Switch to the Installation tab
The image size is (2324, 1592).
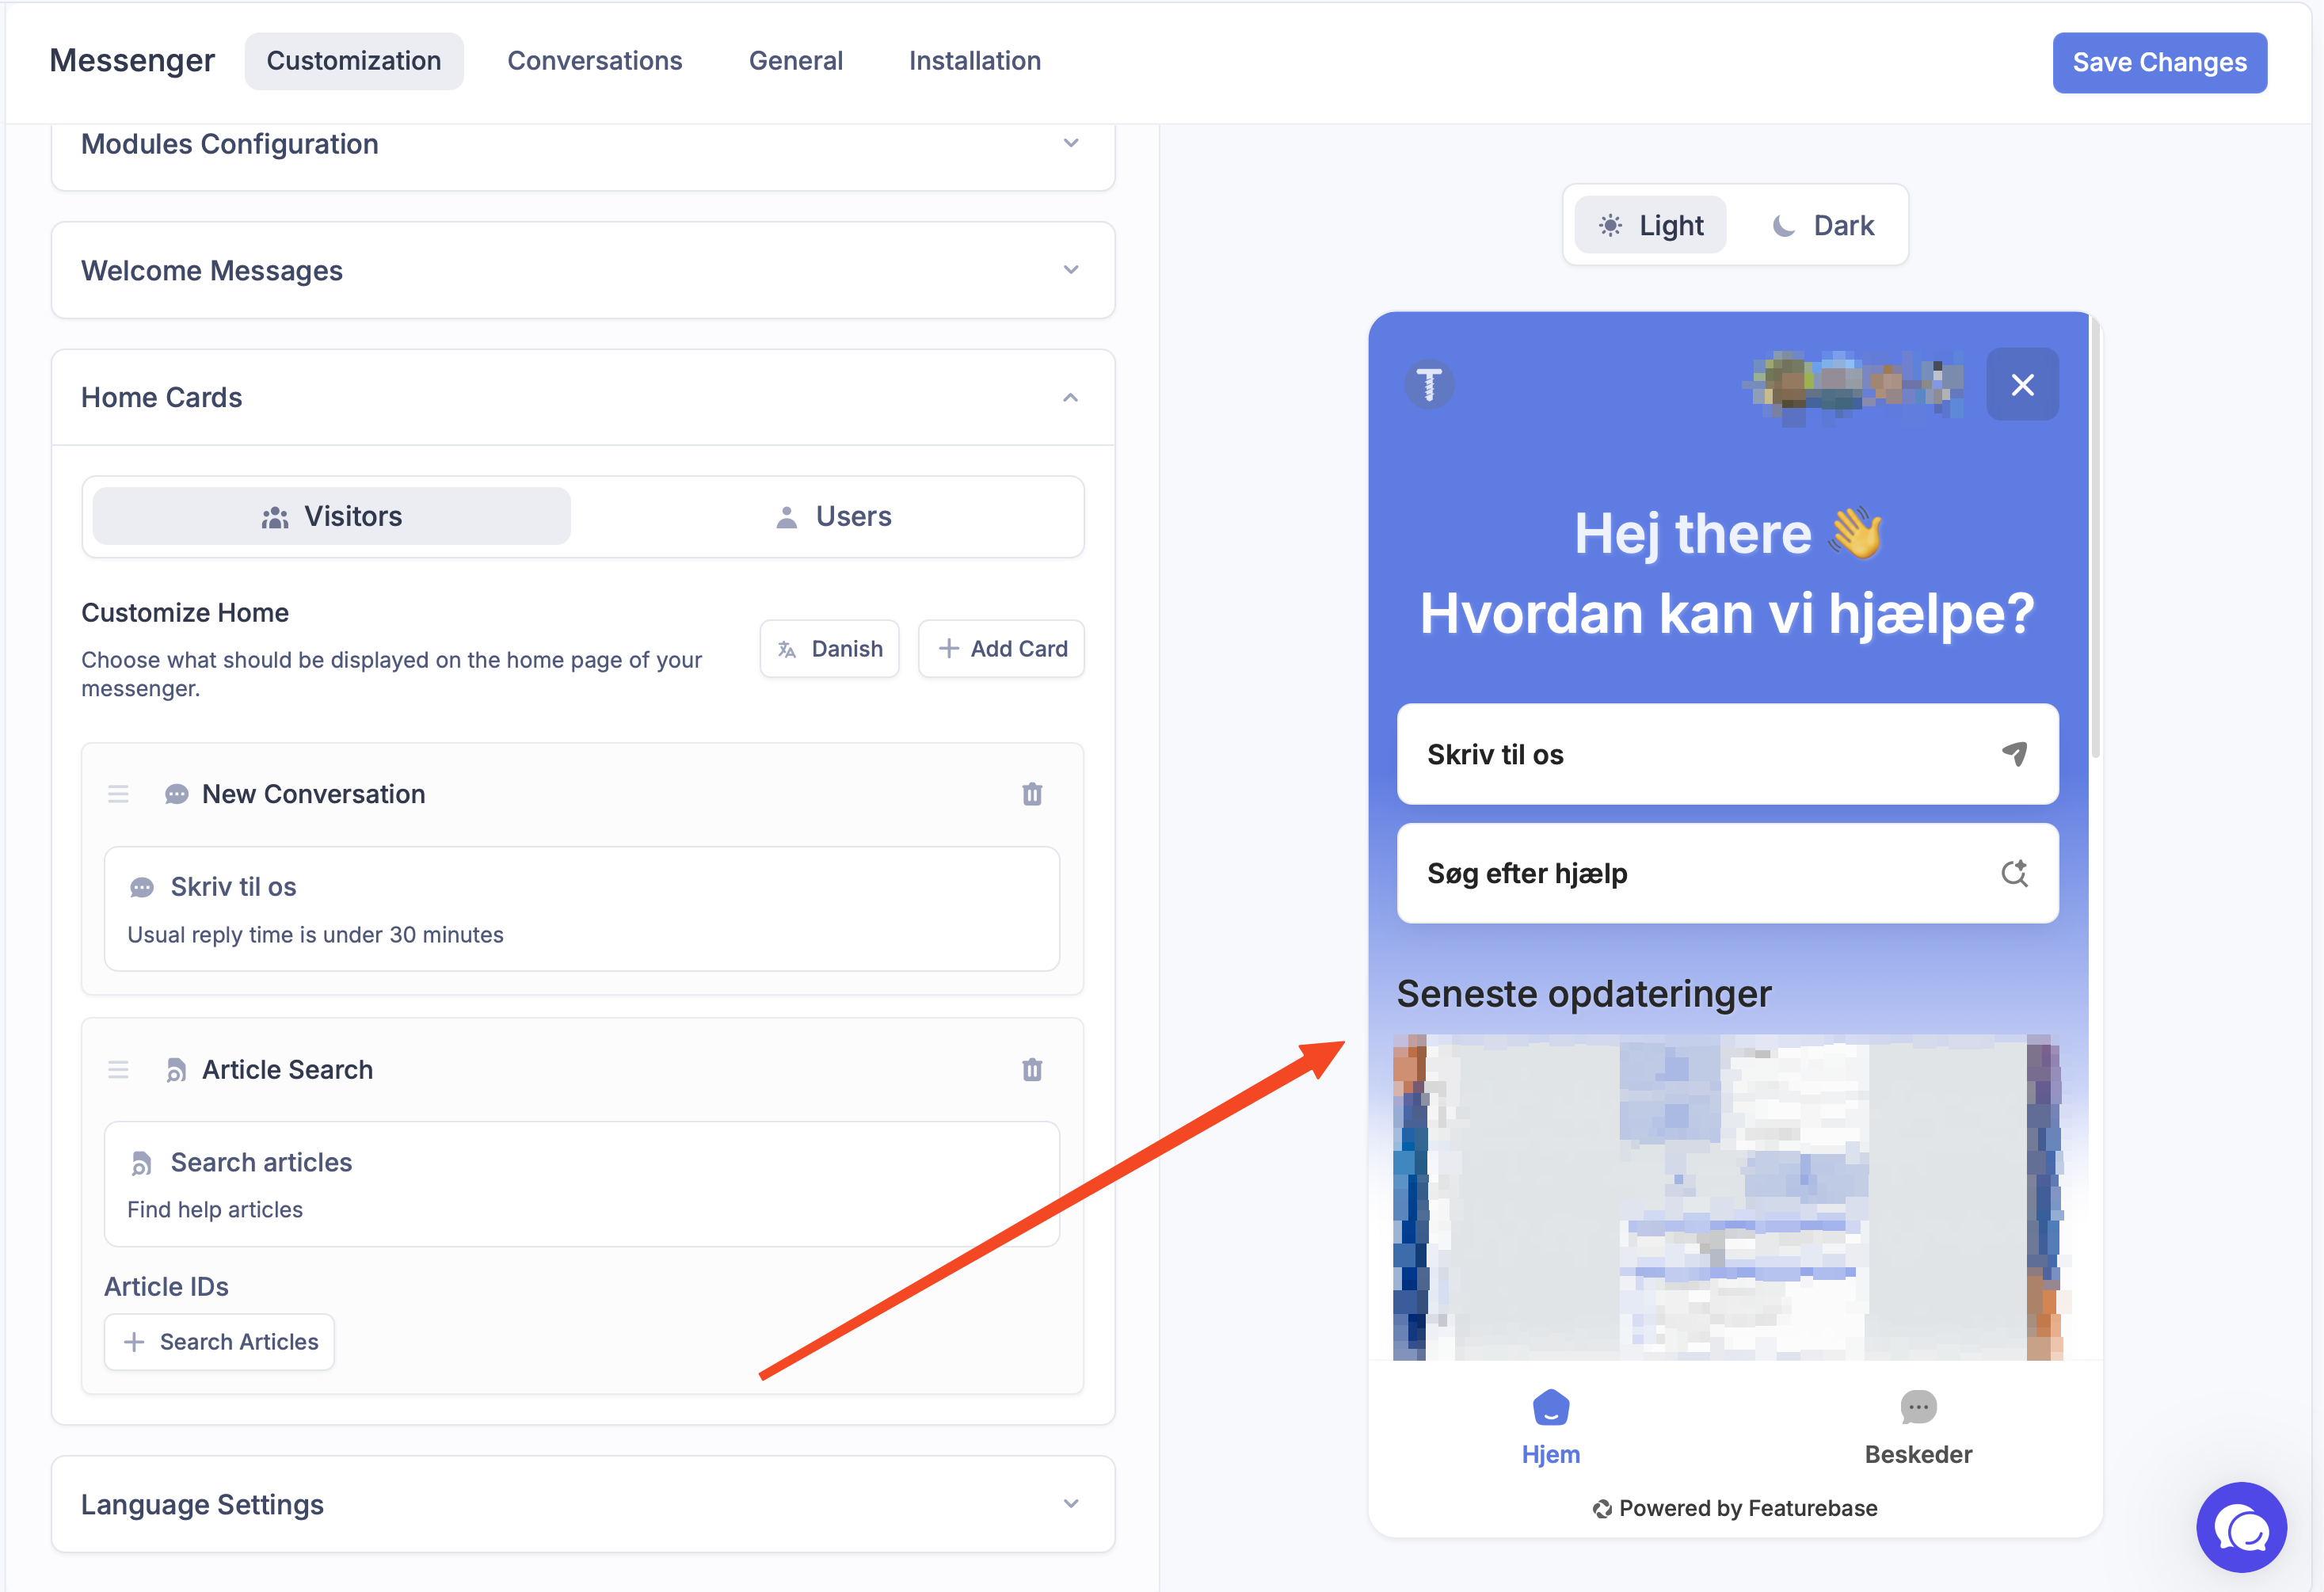click(x=975, y=61)
